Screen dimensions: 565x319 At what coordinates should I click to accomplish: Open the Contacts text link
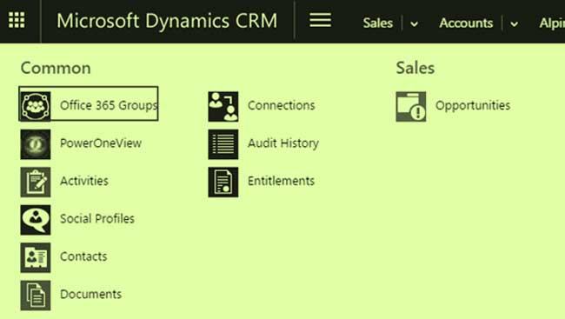tap(83, 256)
